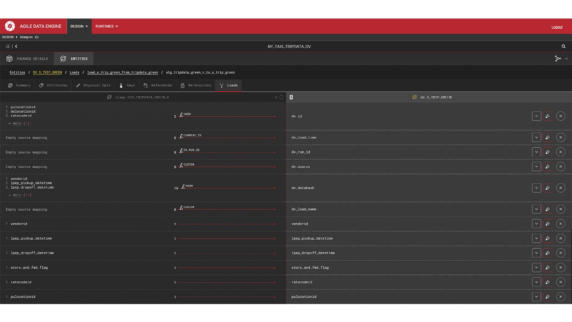Open the search icon in the top bar

tap(563, 46)
